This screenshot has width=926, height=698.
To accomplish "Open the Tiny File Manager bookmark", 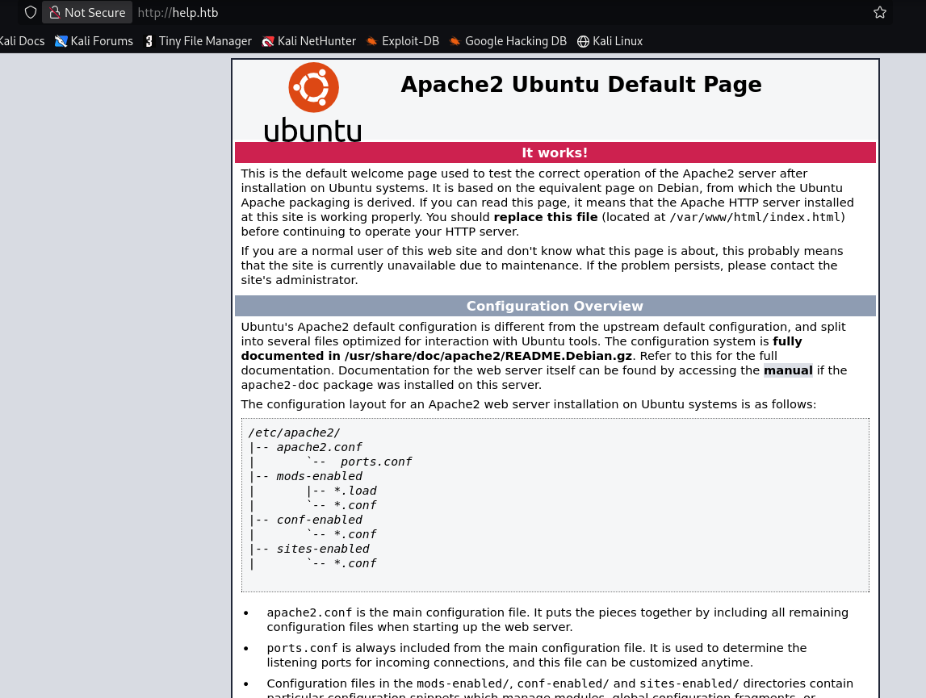I will (198, 40).
